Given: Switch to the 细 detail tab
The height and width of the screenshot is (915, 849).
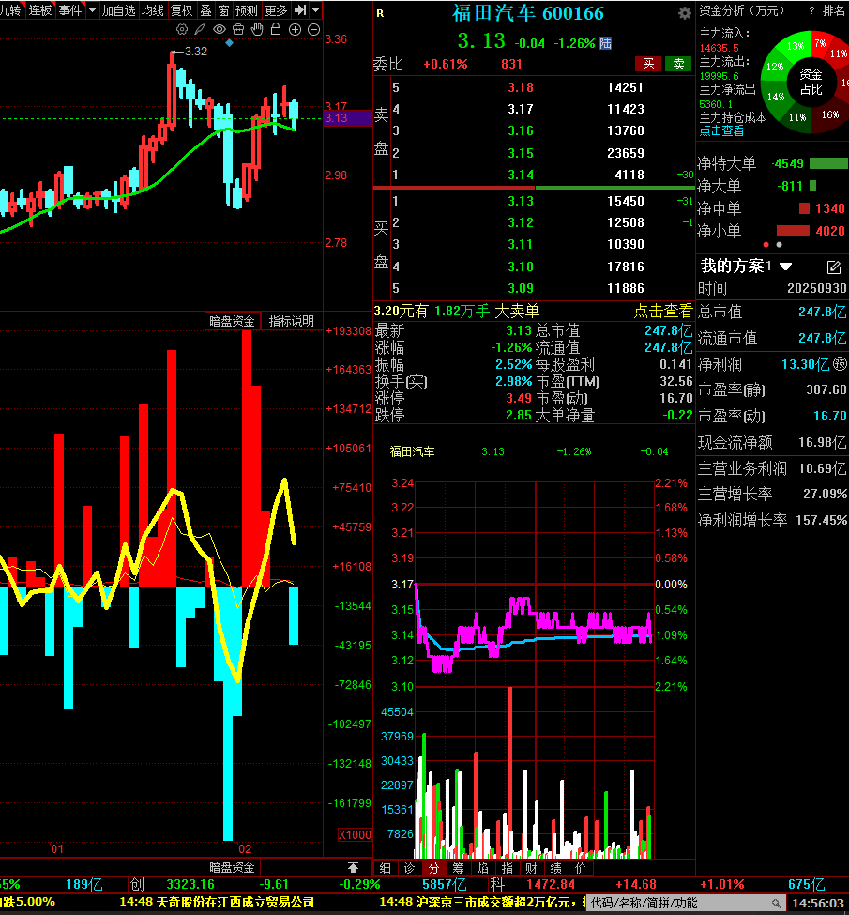Looking at the screenshot, I should [386, 868].
